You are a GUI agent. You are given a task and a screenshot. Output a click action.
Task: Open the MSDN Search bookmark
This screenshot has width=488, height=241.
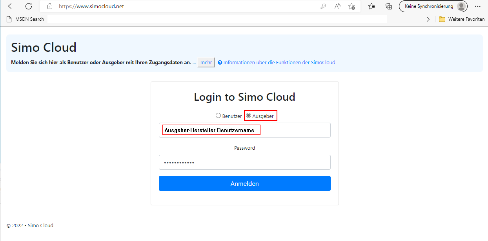[25, 19]
